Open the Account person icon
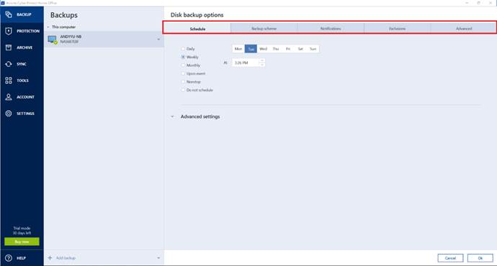Viewport: 497px width, 266px height. [x=9, y=97]
